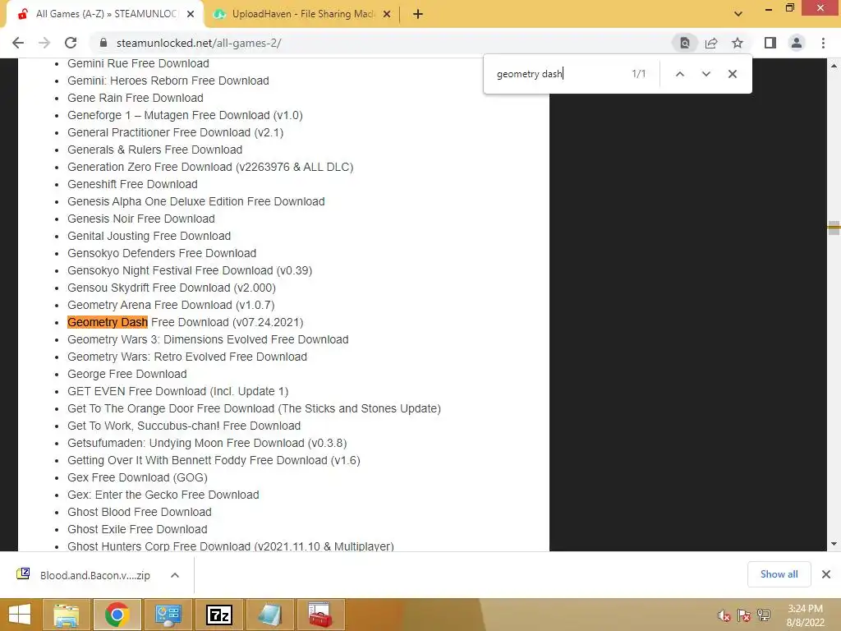
Task: Jump to next find result
Action: pos(705,74)
